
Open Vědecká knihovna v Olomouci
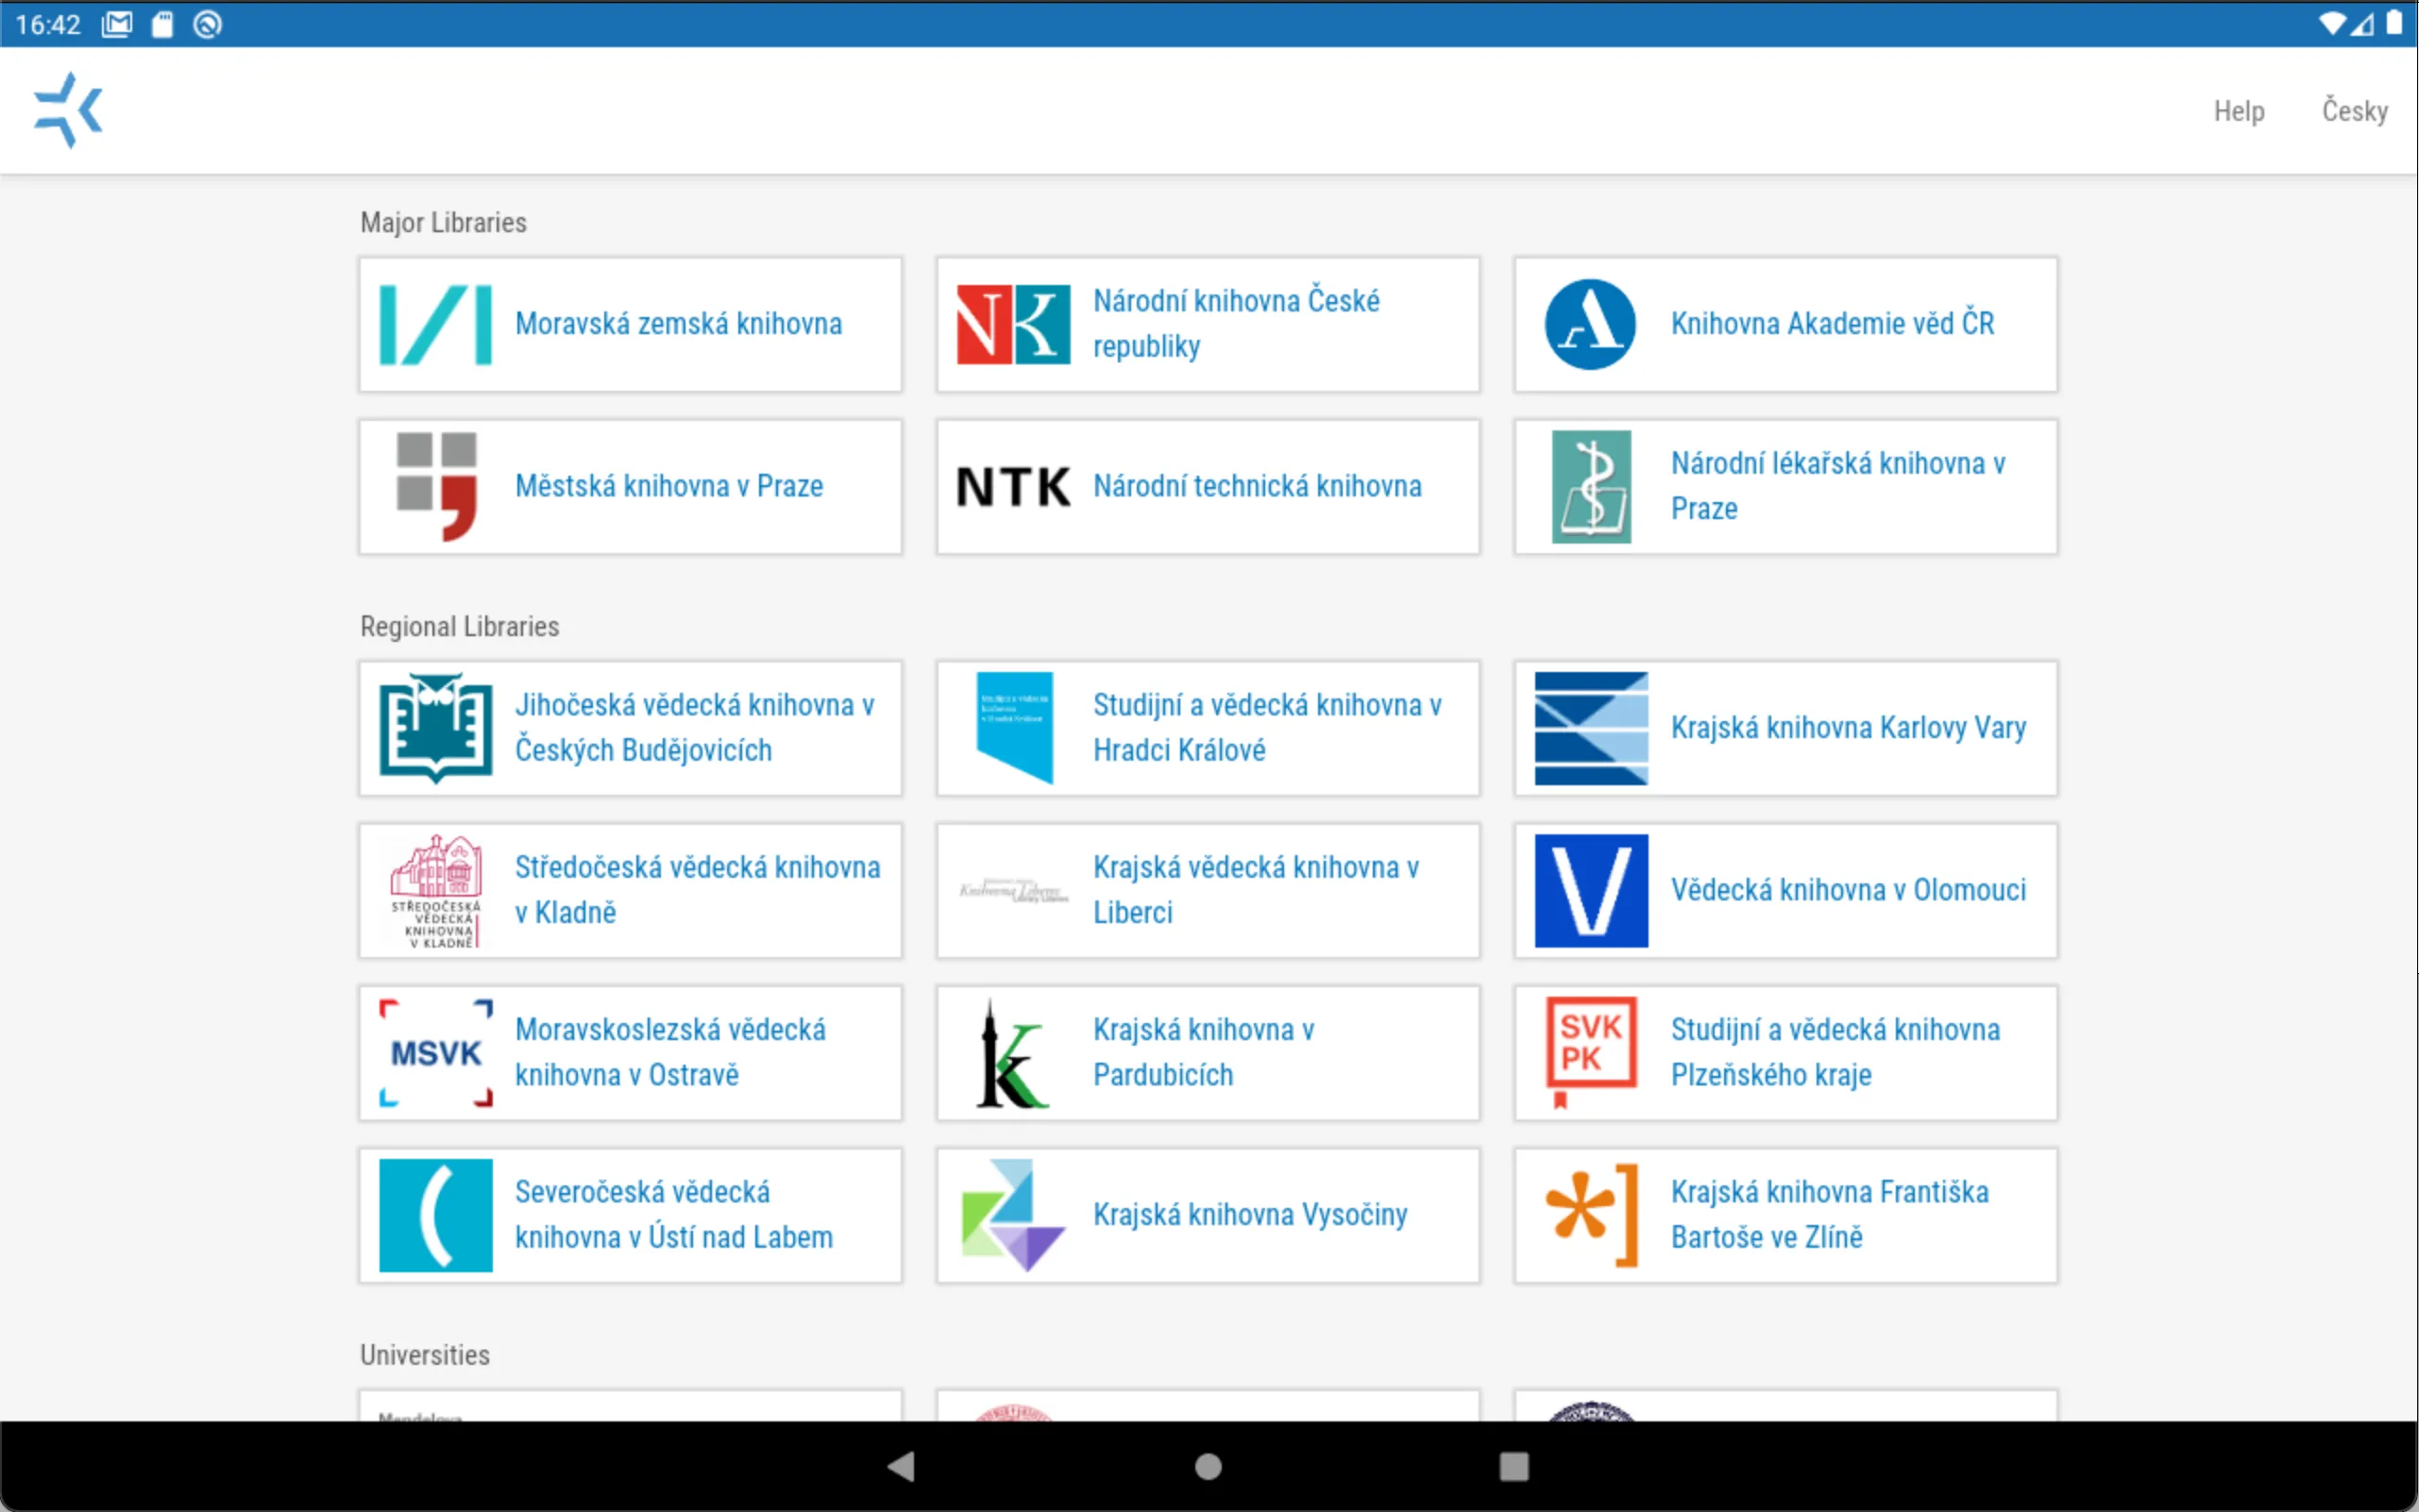1849,890
